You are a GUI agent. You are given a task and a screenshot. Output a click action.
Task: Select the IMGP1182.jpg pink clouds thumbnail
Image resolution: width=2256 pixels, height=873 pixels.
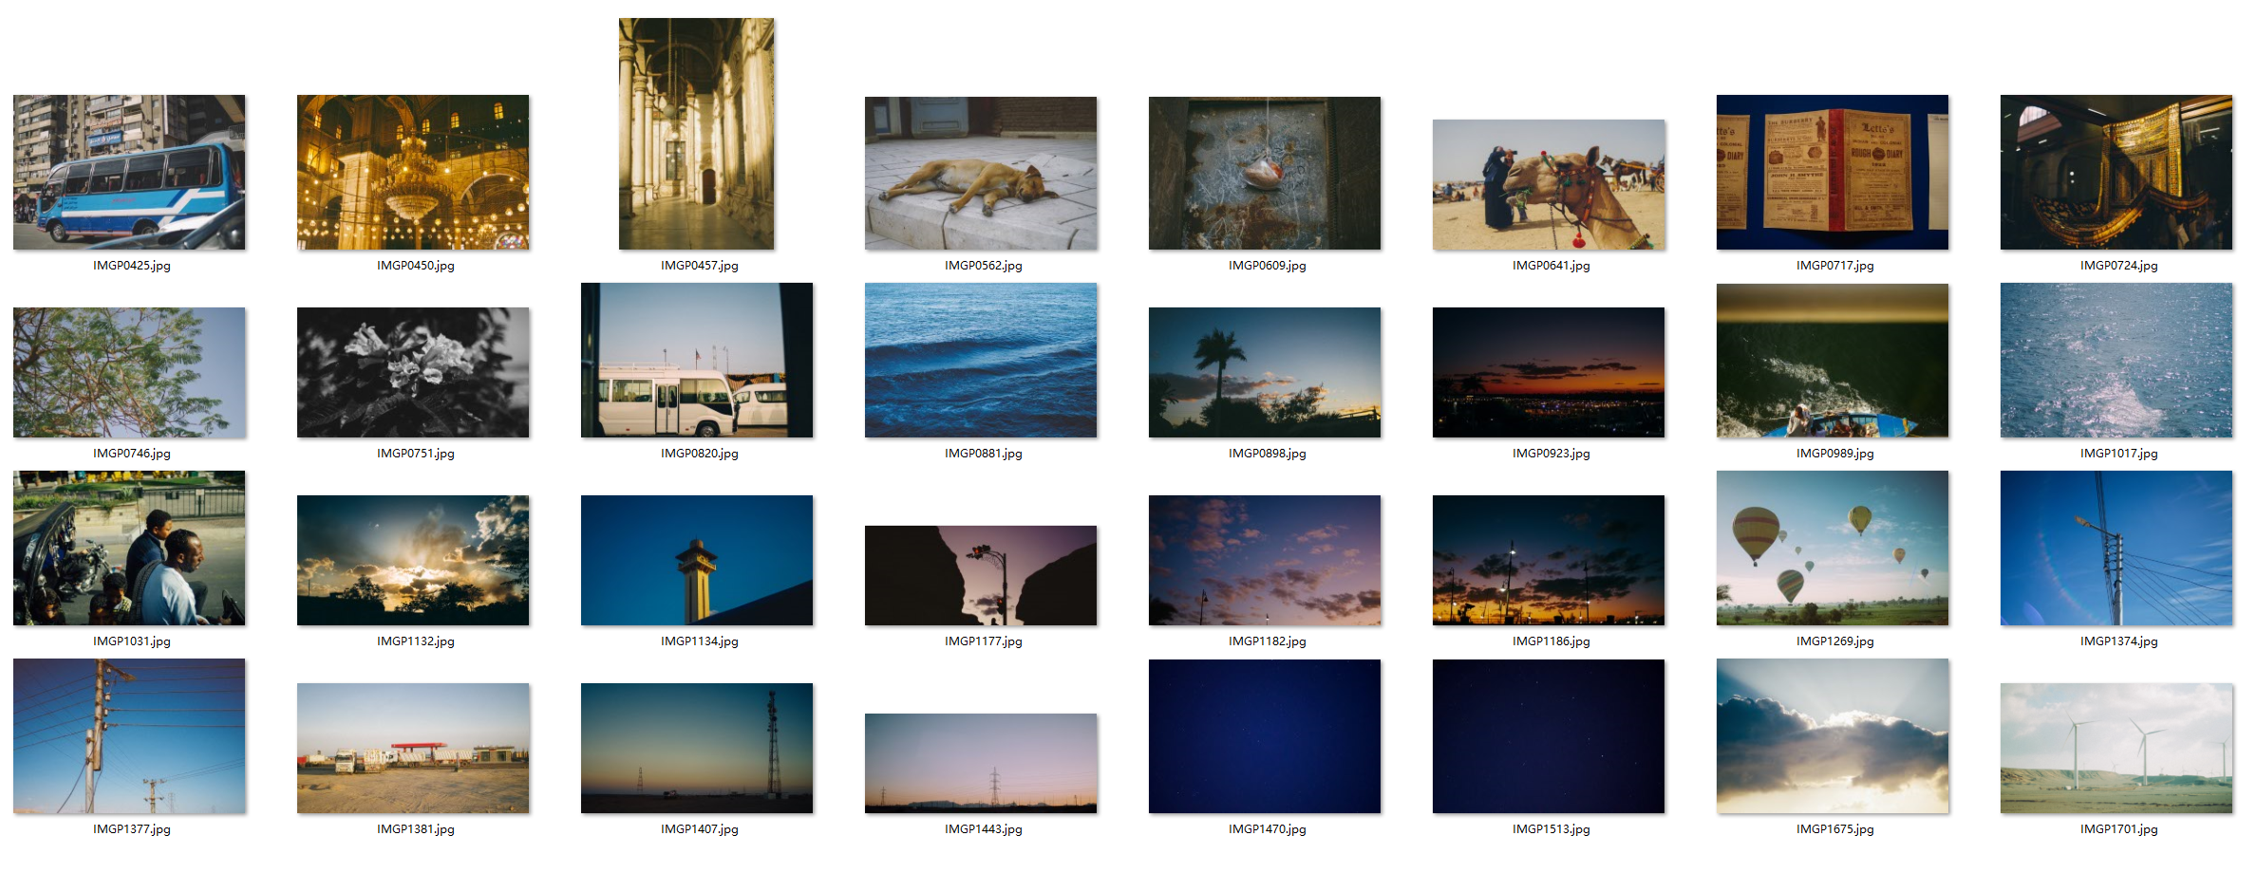1265,560
